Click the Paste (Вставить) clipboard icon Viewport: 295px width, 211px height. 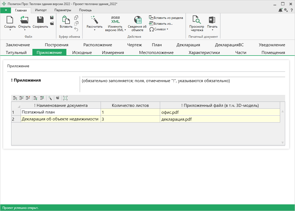coord(66,20)
